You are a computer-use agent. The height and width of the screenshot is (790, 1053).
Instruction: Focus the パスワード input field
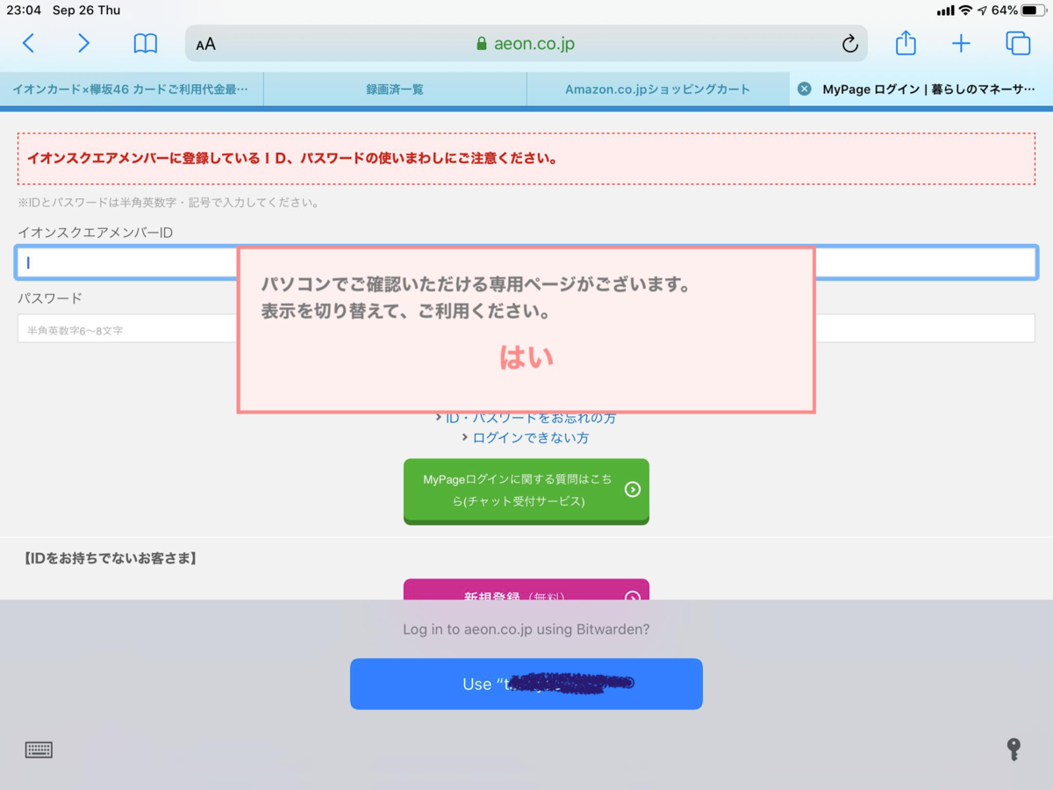526,329
